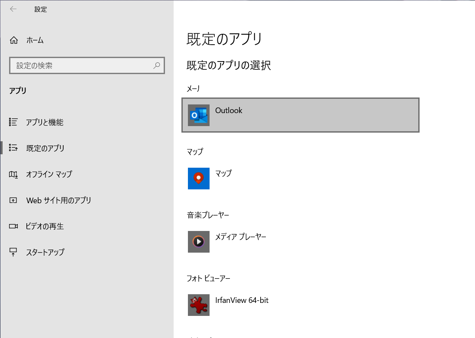Click the Outlook app icon
This screenshot has height=338, width=475.
coord(199,115)
